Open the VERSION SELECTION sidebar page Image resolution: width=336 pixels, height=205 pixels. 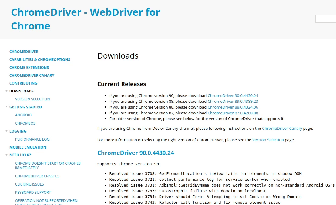click(32, 99)
